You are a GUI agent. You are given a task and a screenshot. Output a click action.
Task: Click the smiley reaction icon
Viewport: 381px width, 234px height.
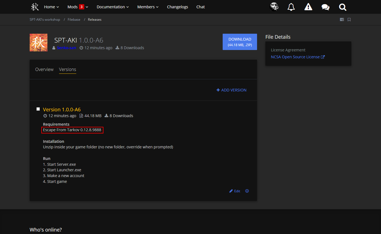(247, 191)
